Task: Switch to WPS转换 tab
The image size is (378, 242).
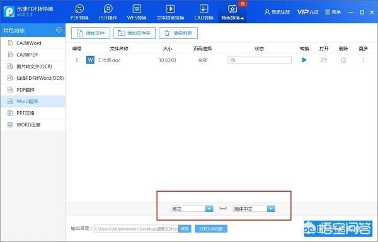Action: point(137,12)
